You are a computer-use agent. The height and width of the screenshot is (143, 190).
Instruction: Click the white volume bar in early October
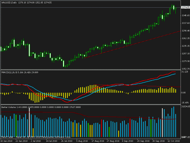[x=162, y=123]
